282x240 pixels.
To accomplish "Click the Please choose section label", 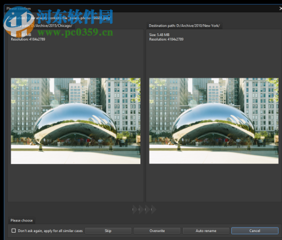I will (21, 220).
